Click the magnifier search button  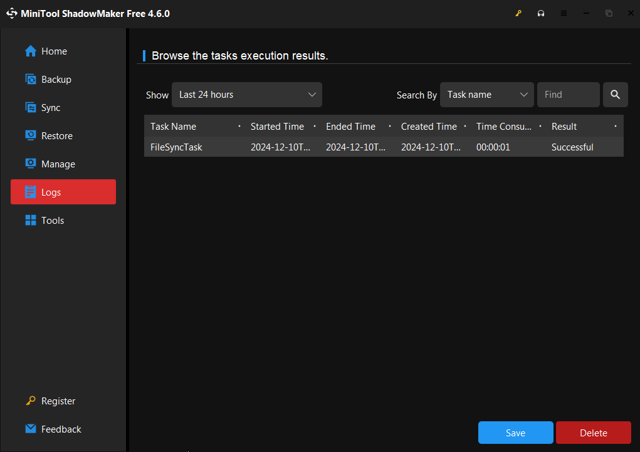coord(615,95)
